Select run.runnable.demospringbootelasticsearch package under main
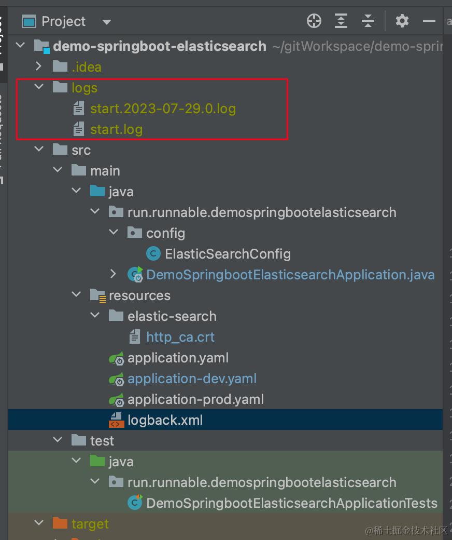452x540 pixels. [x=262, y=212]
